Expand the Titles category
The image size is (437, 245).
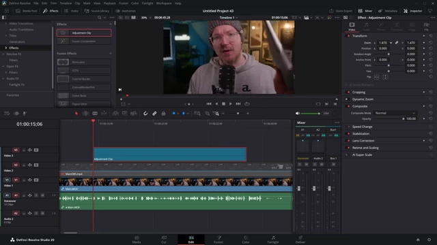(6, 35)
